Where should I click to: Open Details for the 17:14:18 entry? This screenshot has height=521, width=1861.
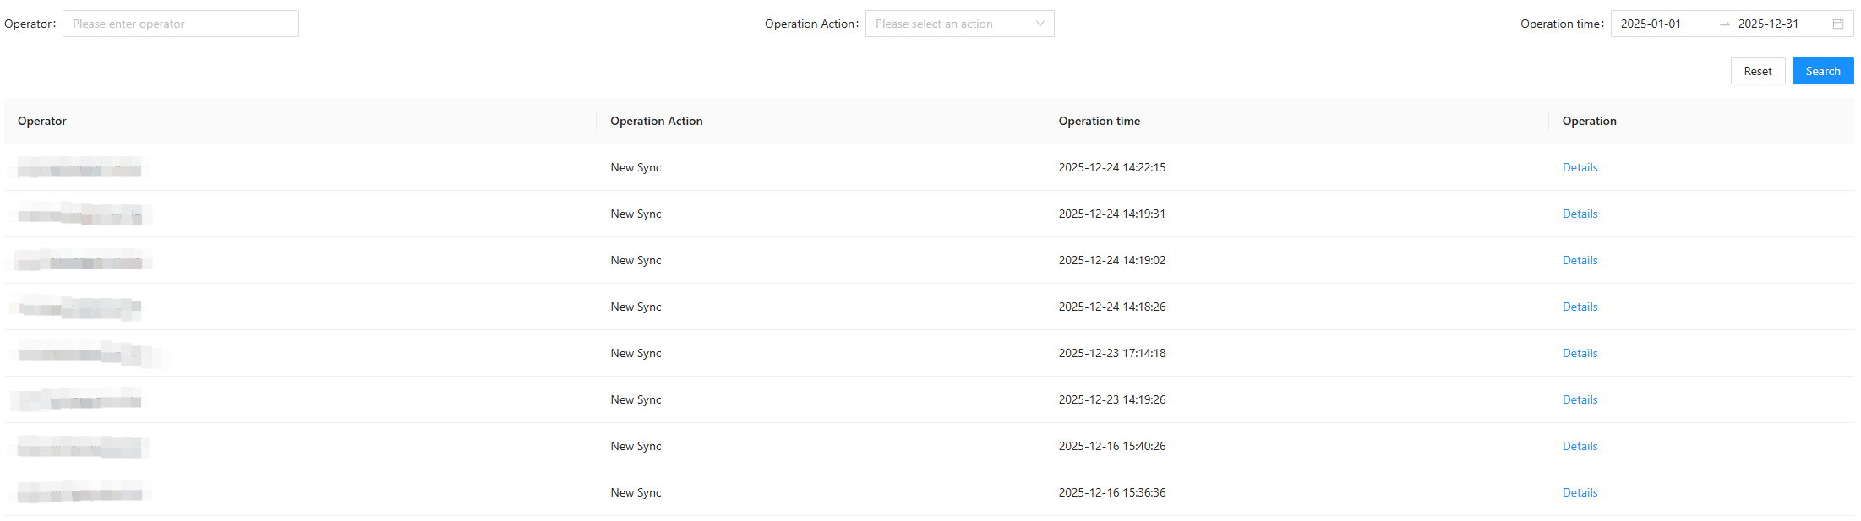click(1580, 353)
